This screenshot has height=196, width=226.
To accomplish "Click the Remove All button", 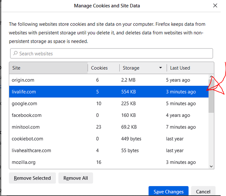I will pyautogui.click(x=76, y=178).
